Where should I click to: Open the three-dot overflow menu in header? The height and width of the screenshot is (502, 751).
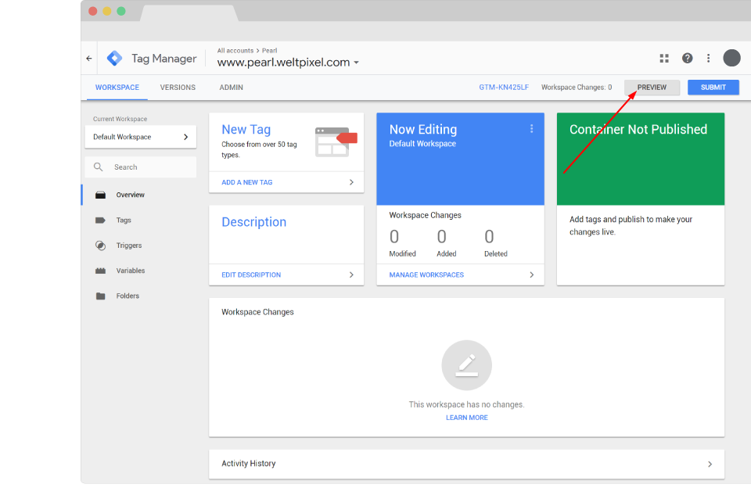(x=708, y=58)
